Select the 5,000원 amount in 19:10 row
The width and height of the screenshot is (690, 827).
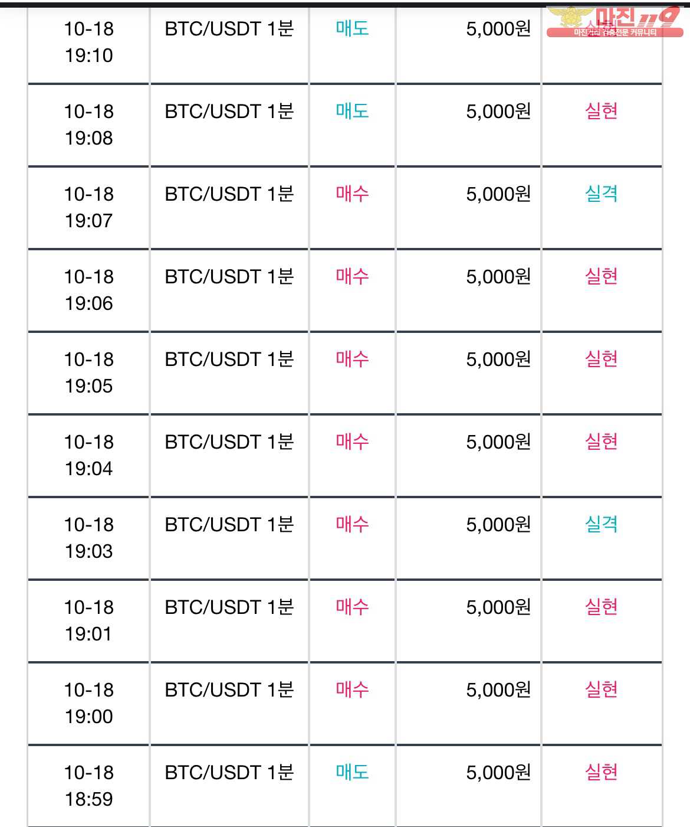point(498,28)
